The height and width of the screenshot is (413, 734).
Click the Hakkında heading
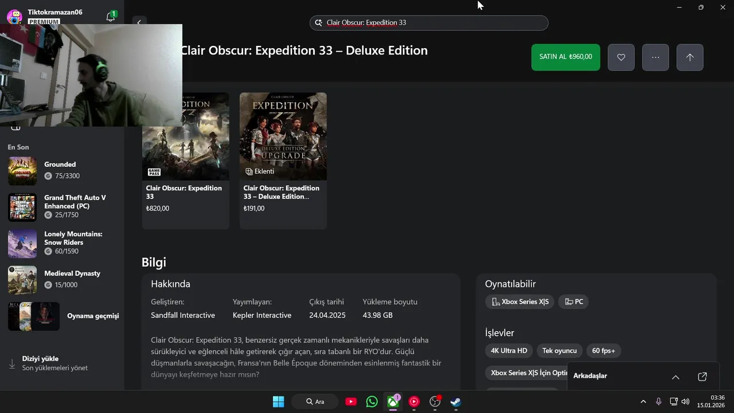[171, 284]
